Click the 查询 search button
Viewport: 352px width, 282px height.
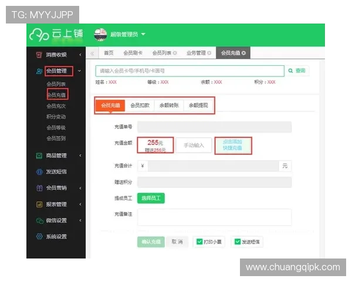297,70
